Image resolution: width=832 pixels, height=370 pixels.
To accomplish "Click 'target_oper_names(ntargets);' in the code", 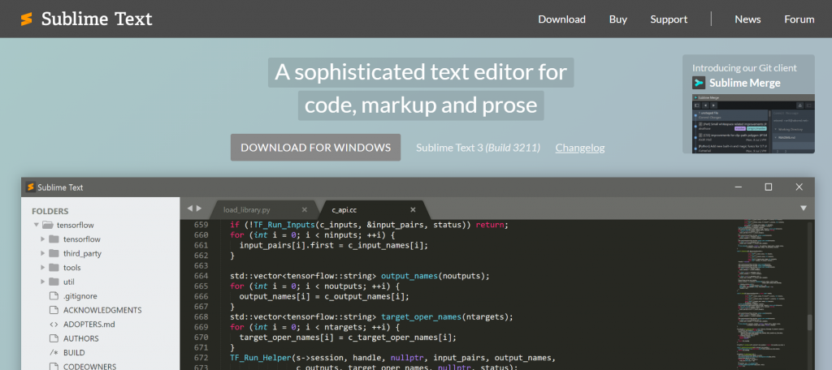I will point(448,317).
